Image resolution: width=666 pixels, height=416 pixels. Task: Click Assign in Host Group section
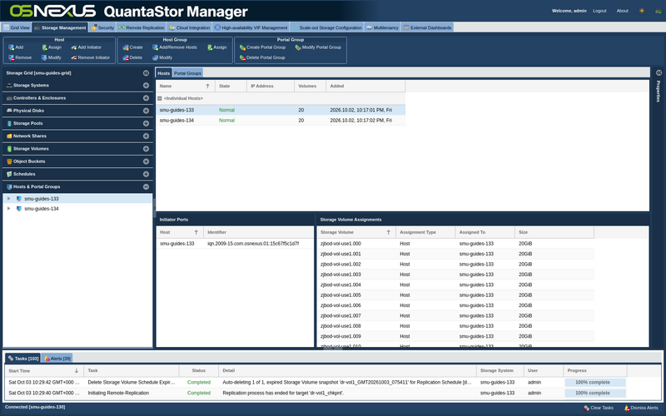point(217,47)
